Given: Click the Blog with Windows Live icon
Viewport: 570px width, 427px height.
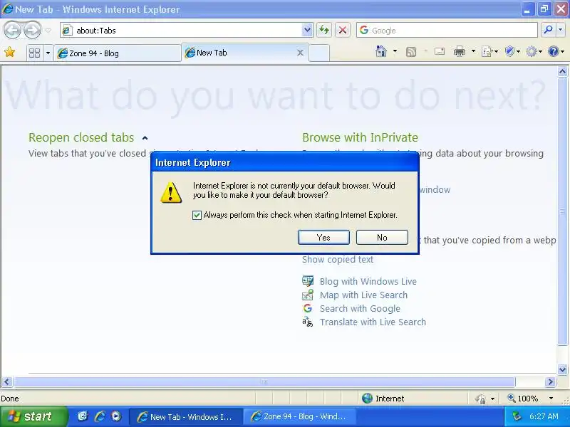Looking at the screenshot, I should pyautogui.click(x=308, y=281).
